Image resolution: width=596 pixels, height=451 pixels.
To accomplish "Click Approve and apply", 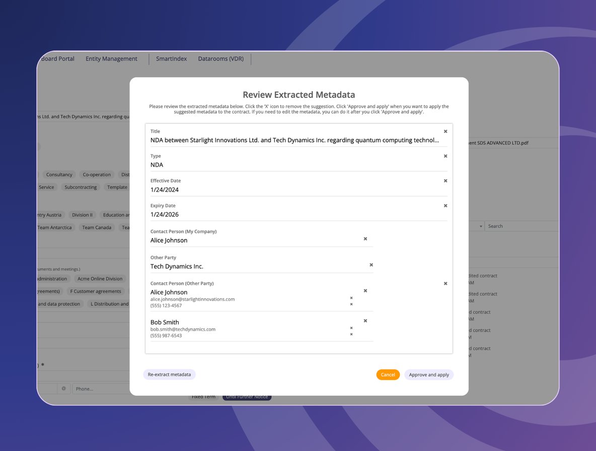I will click(429, 374).
